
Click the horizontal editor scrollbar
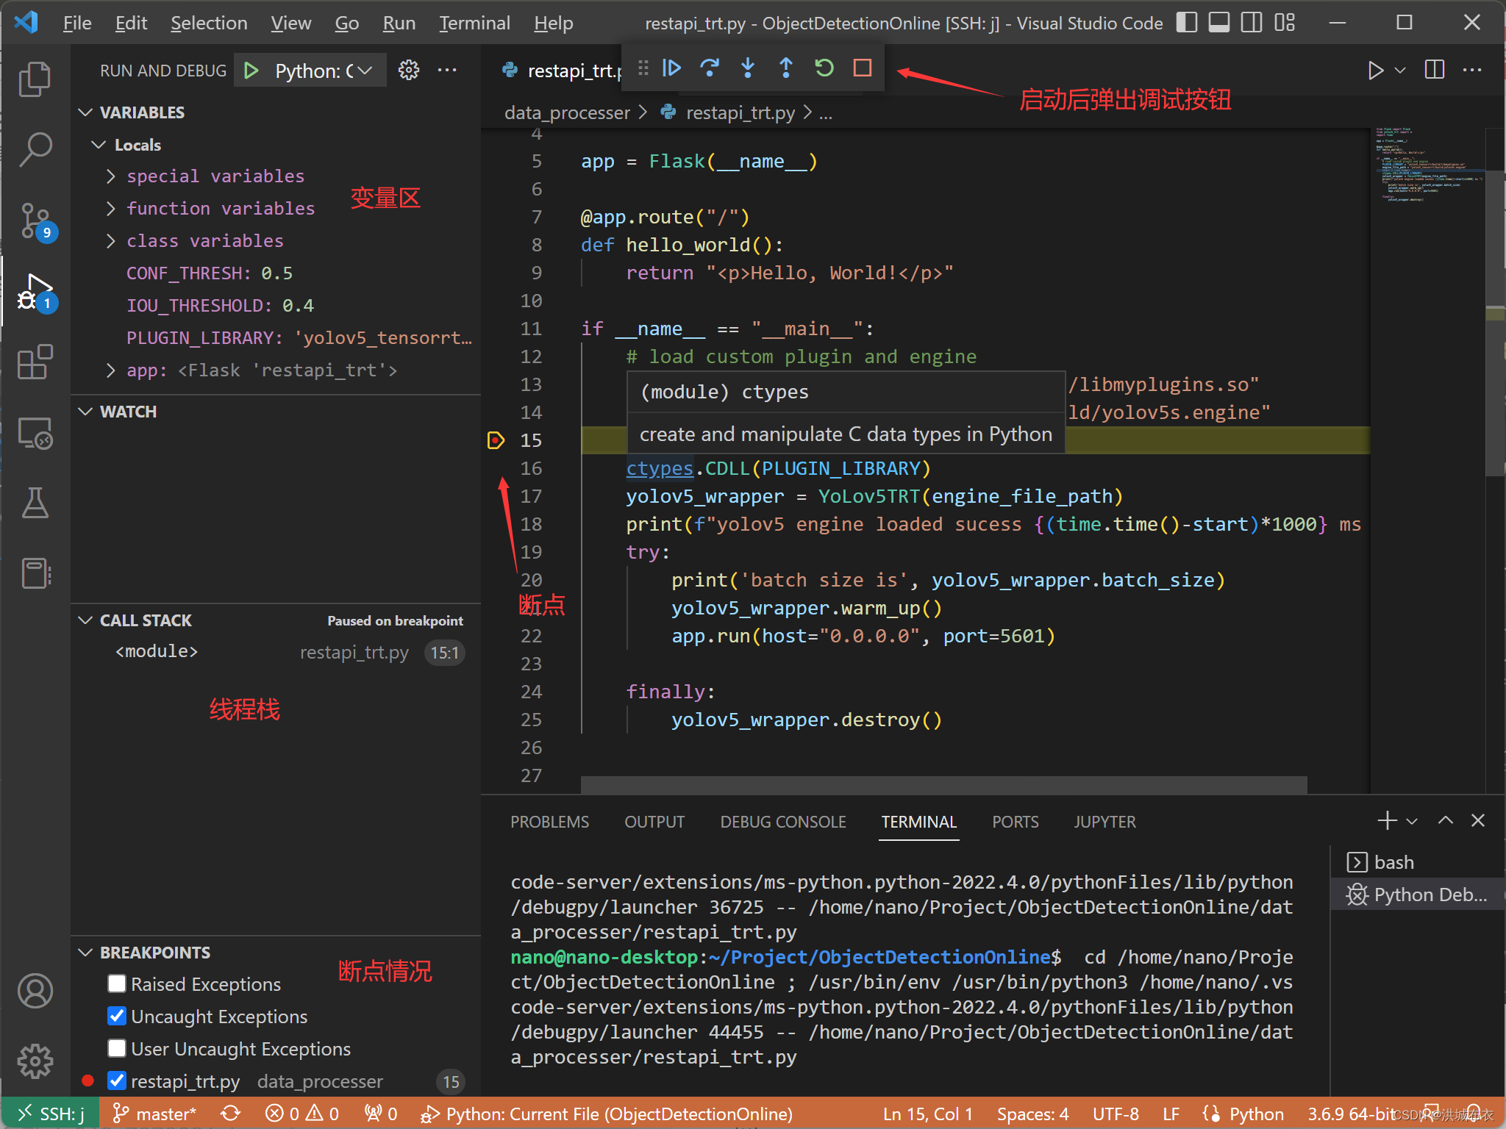click(943, 785)
